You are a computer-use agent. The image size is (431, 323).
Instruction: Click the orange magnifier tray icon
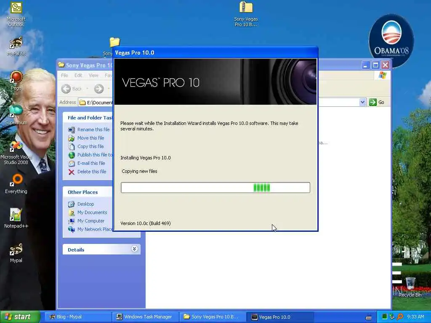click(400, 317)
